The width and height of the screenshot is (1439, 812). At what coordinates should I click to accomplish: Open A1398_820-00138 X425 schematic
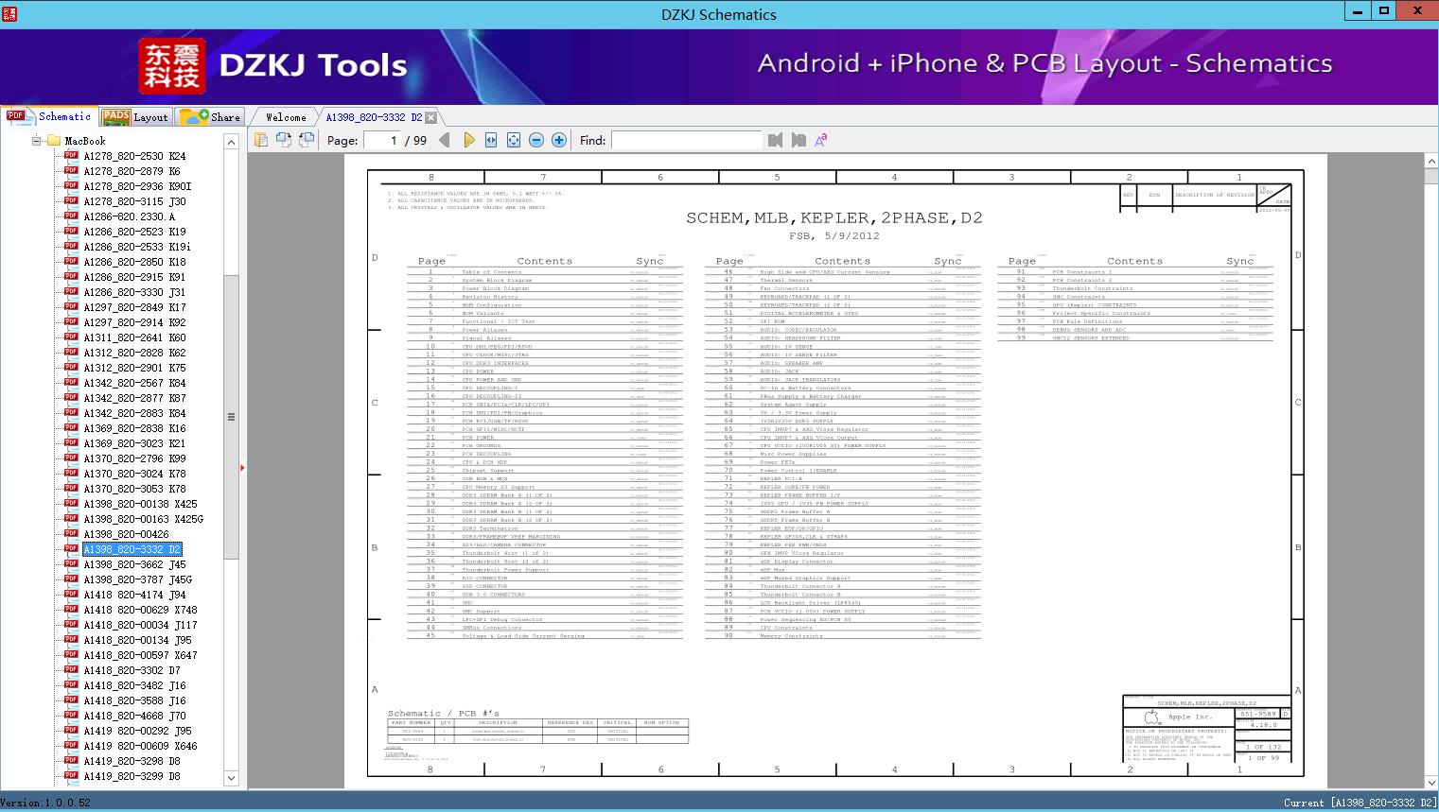tap(140, 504)
